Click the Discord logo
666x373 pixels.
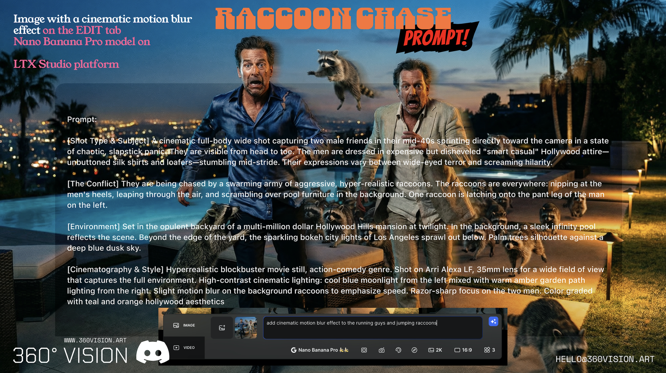pos(153,352)
